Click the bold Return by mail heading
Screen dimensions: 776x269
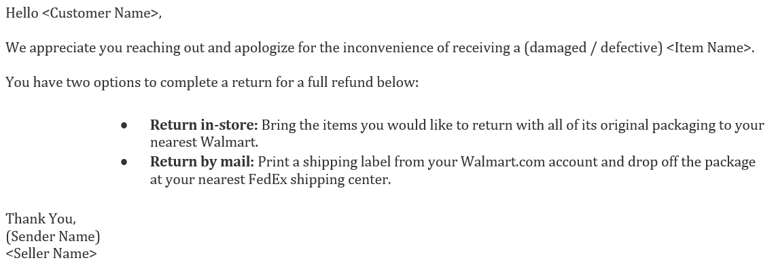pos(202,162)
